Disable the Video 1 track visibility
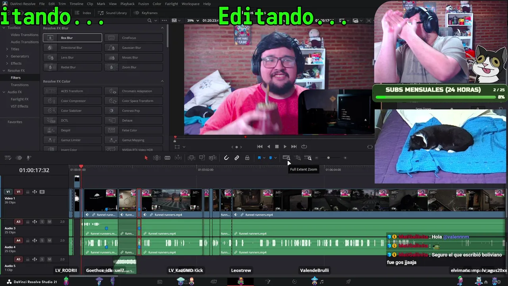 point(42,192)
